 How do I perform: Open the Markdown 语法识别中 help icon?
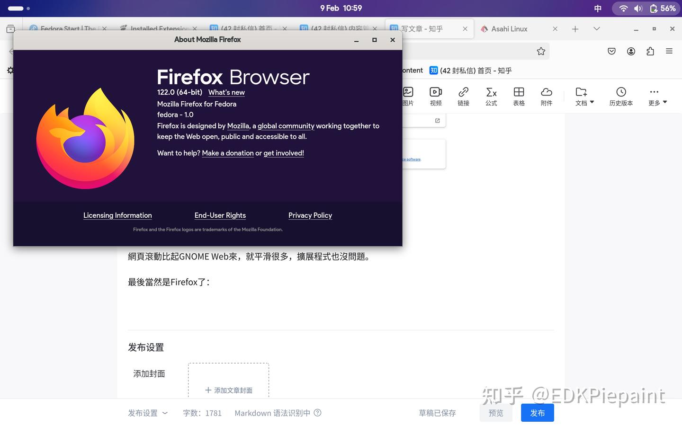(318, 413)
